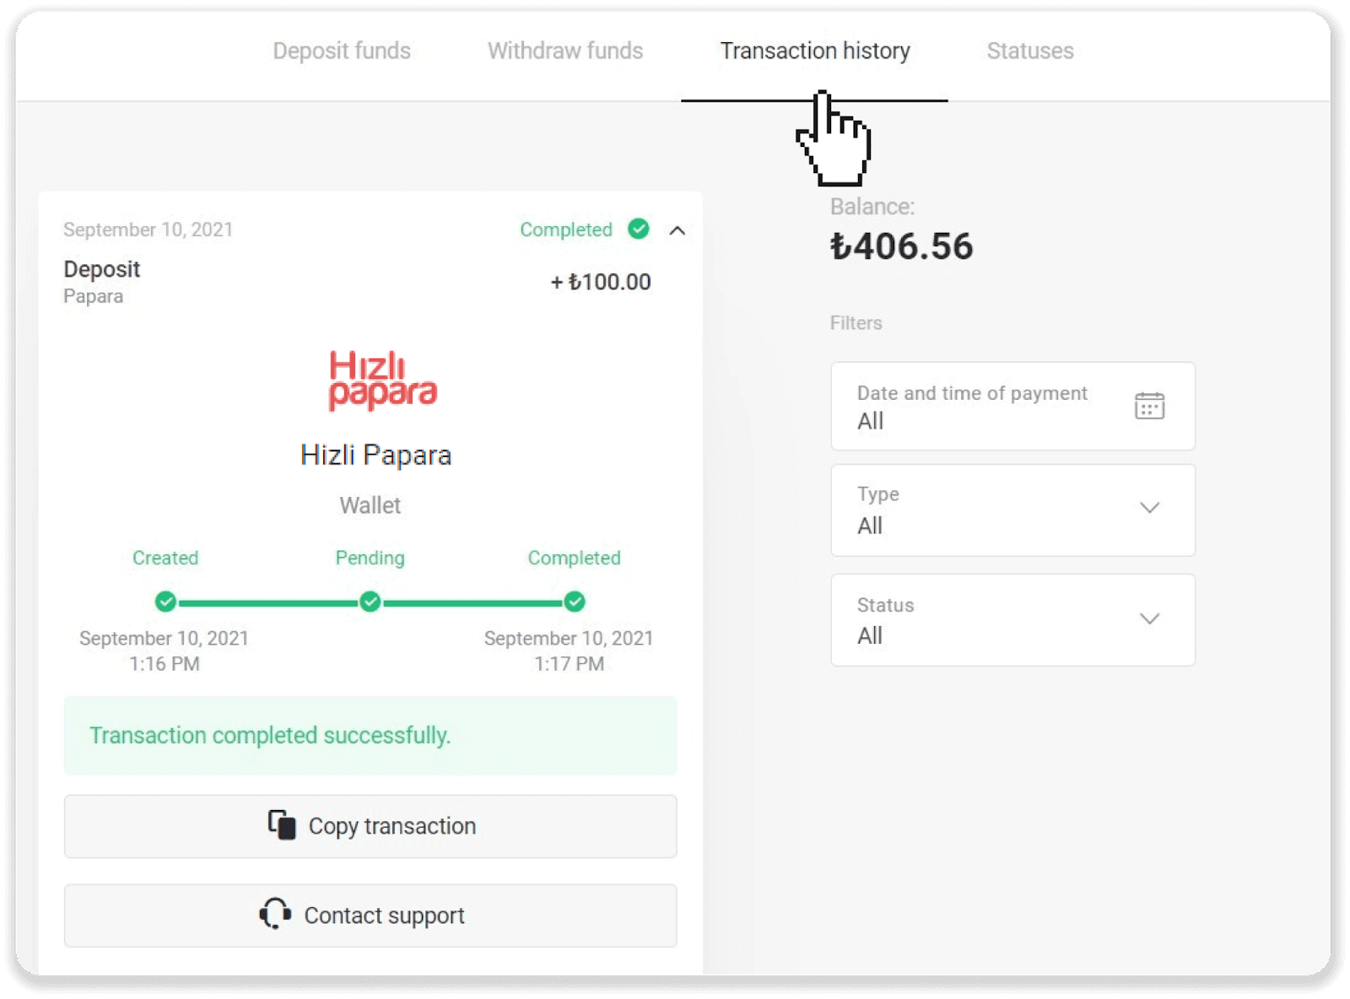
Task: Open the Type filter dropdown
Action: point(1012,510)
